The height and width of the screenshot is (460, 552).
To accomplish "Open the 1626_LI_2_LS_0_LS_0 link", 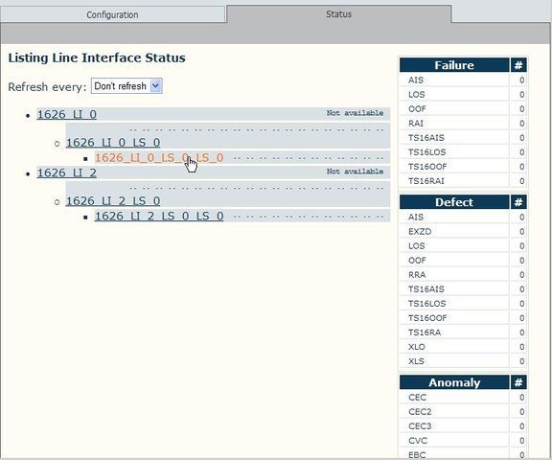I will (x=159, y=216).
